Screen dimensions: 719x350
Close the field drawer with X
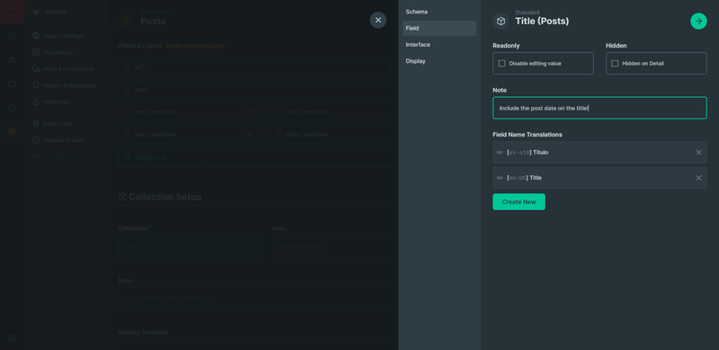point(377,20)
